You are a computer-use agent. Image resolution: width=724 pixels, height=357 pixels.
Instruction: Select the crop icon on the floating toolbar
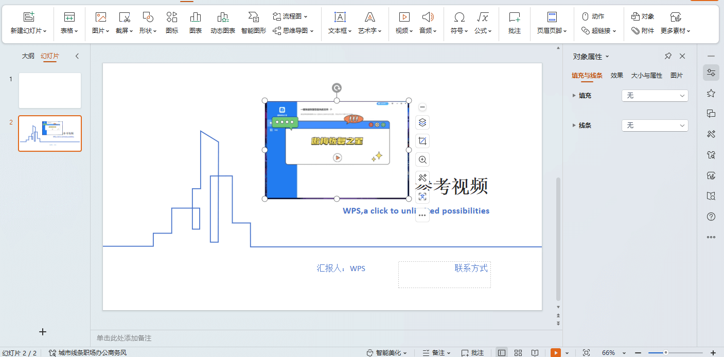422,140
